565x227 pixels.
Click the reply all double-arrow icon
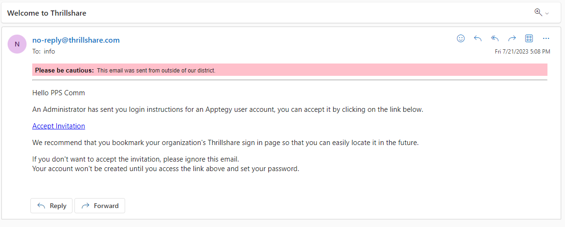[x=495, y=38]
